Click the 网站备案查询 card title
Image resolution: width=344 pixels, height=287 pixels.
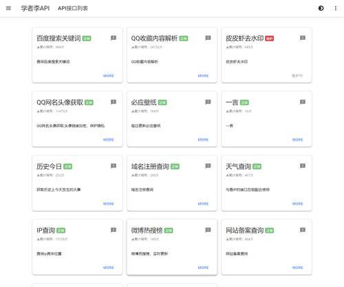click(245, 230)
